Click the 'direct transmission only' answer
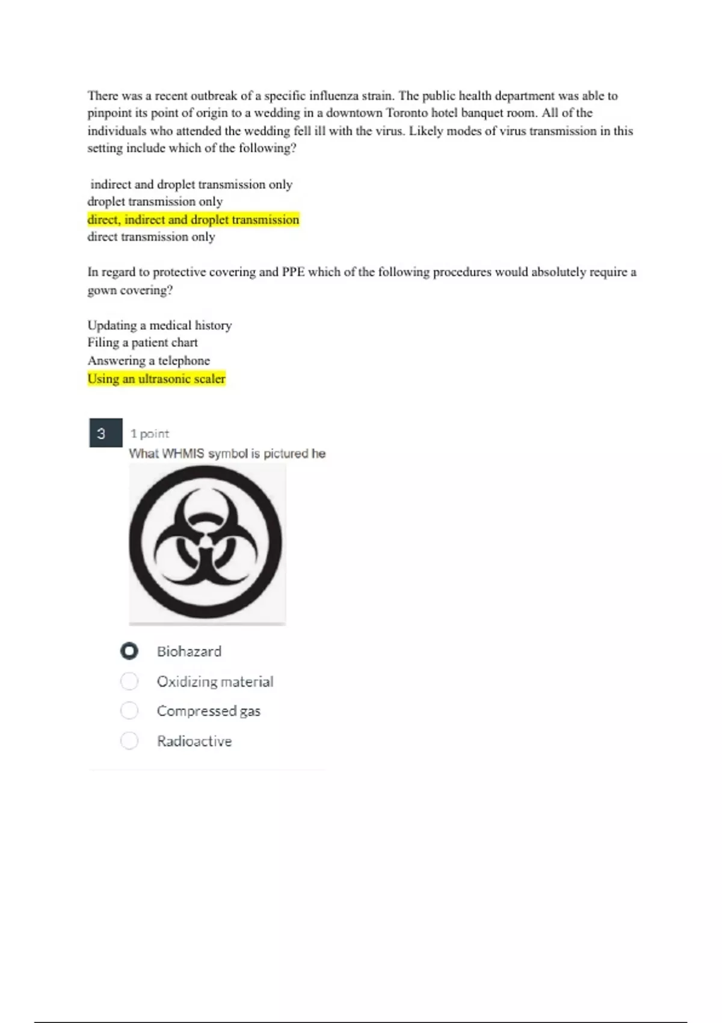The width and height of the screenshot is (722, 1023). pyautogui.click(x=151, y=237)
